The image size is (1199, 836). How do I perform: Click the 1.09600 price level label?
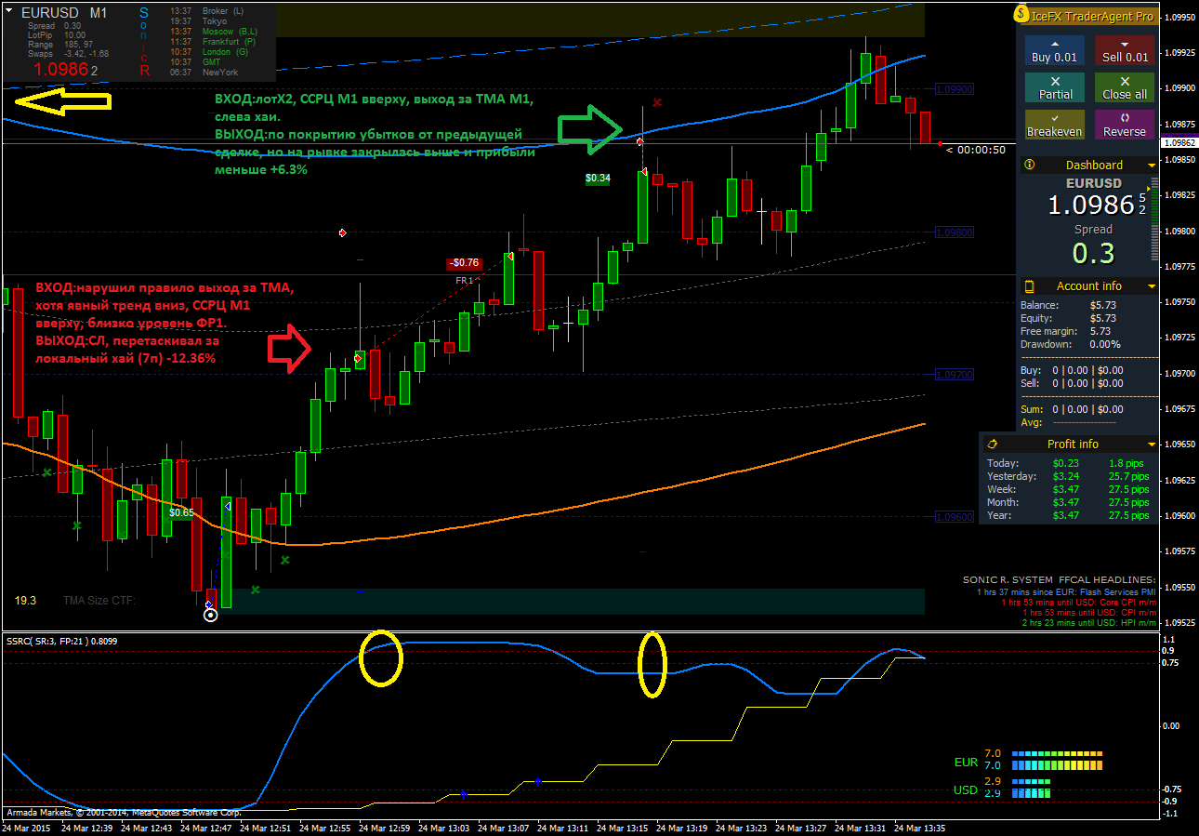tap(955, 516)
